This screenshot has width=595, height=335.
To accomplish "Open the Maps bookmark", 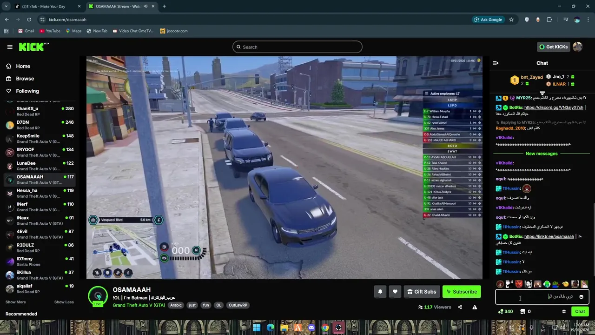I will pos(73,31).
